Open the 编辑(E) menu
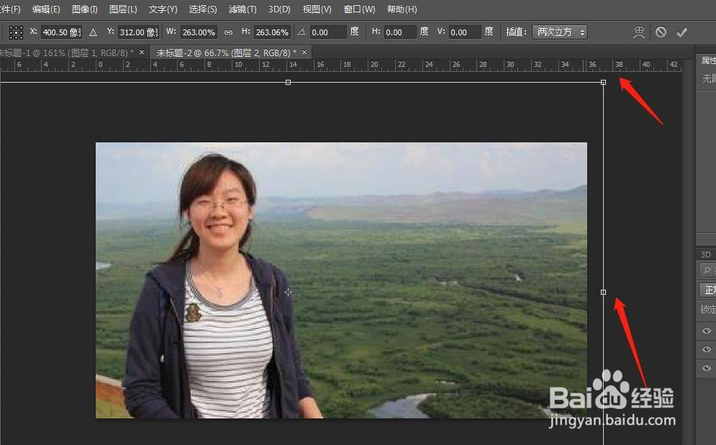Viewport: 716px width, 445px height. coord(46,9)
